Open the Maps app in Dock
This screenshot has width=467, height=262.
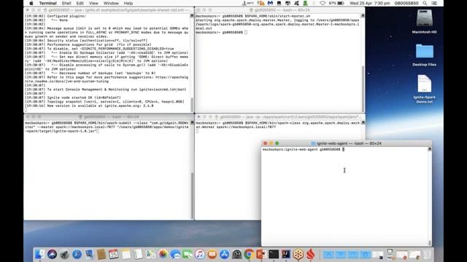[150, 254]
